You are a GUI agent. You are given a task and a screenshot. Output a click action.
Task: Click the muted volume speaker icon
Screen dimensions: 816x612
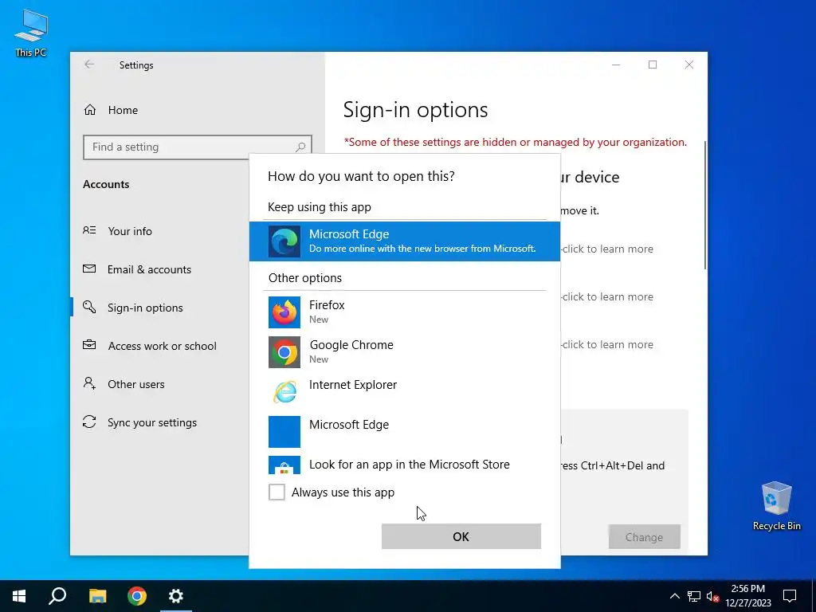click(x=712, y=596)
